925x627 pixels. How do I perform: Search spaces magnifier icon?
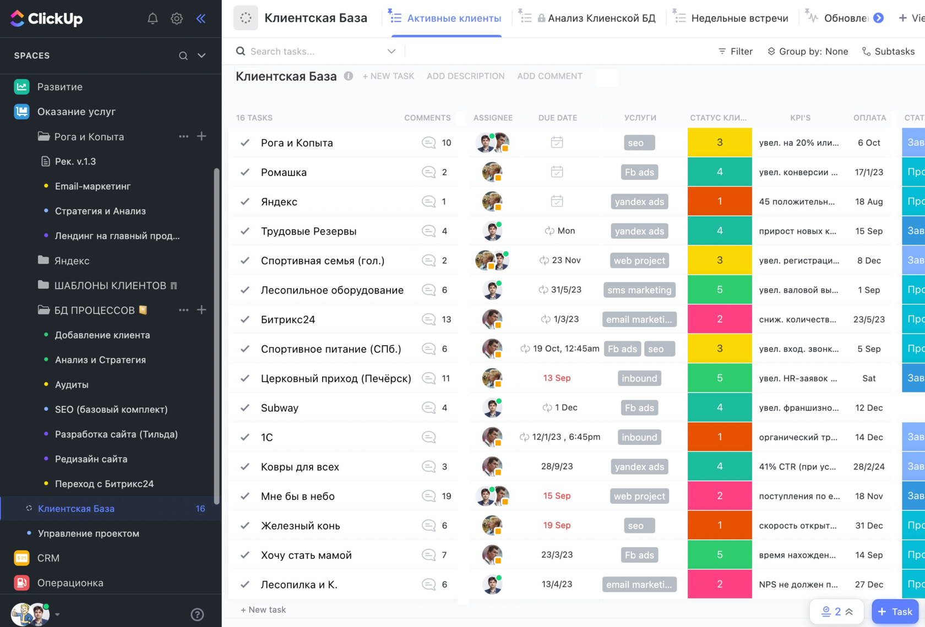pyautogui.click(x=183, y=56)
